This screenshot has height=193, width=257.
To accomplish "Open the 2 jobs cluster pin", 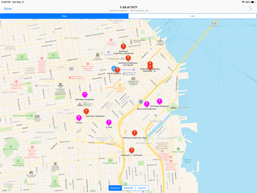I will point(109,123).
